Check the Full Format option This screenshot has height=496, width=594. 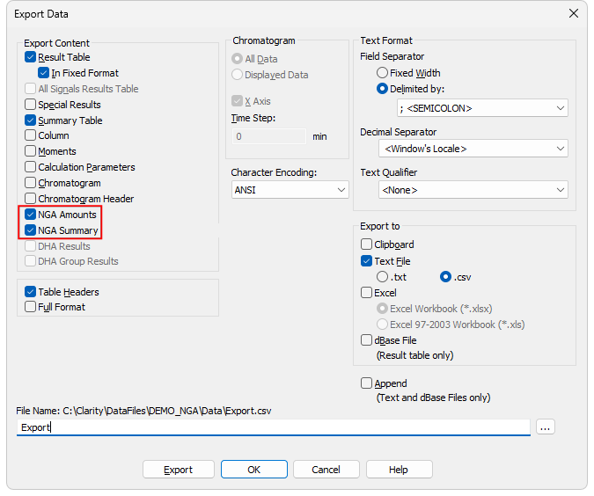click(x=30, y=307)
